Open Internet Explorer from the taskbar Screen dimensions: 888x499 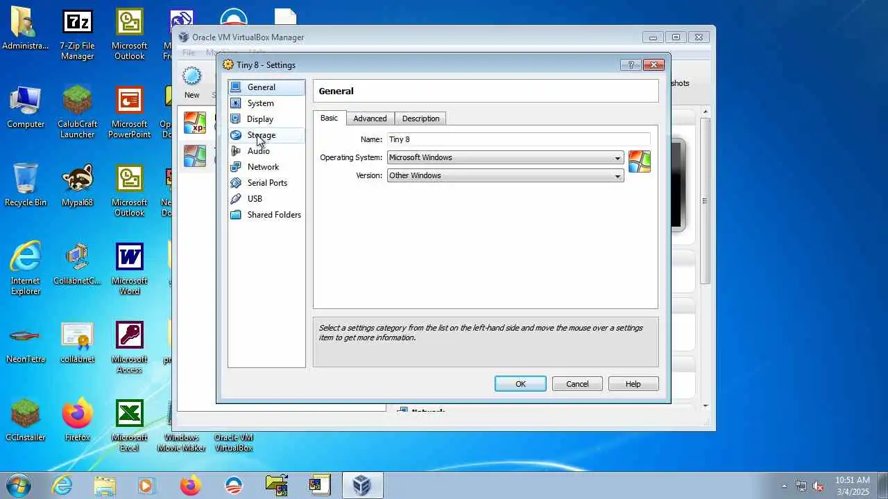point(62,485)
